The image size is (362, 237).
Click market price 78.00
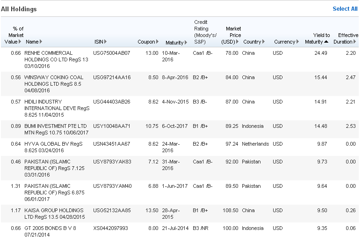tap(232, 53)
